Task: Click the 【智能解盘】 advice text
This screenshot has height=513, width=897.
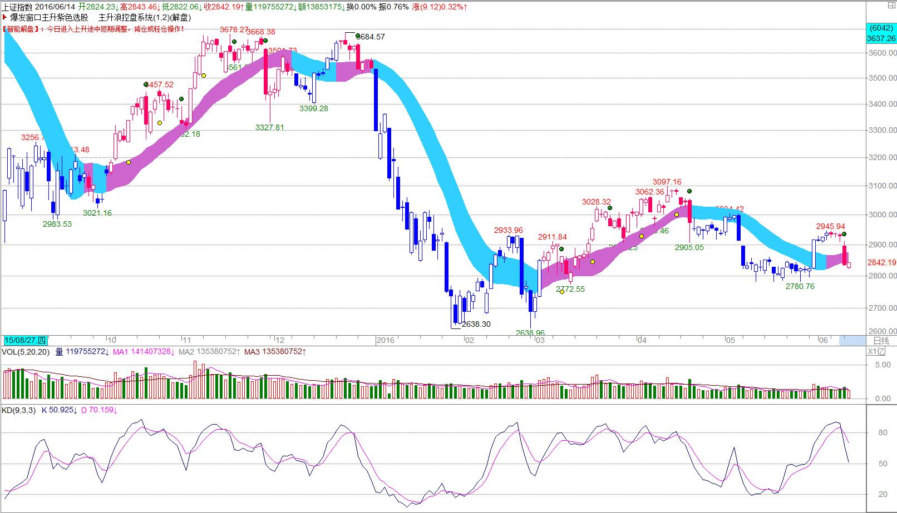Action: coord(92,29)
